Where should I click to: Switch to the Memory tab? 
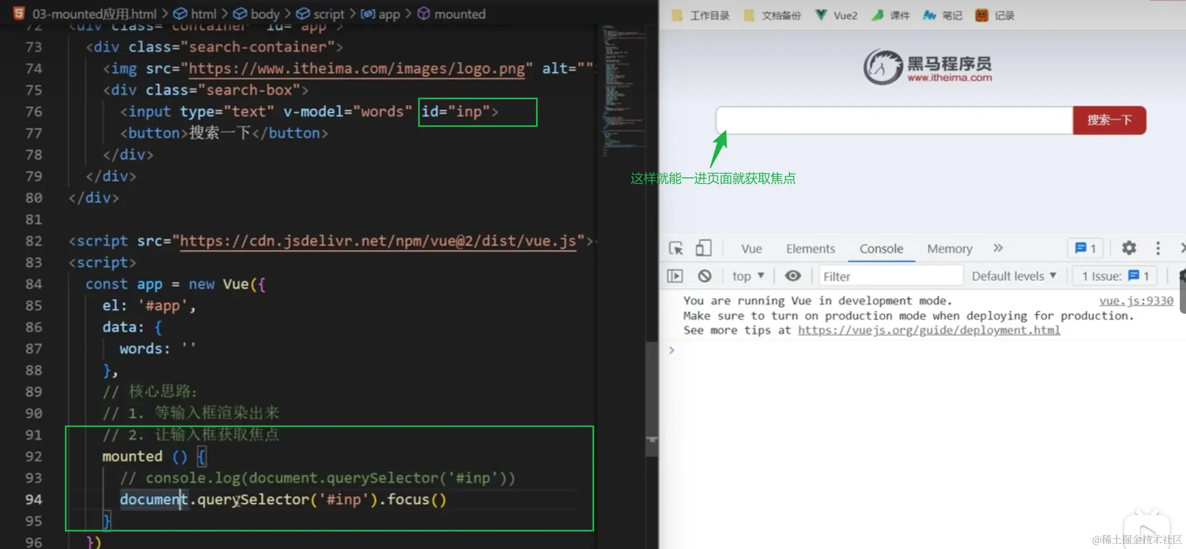click(950, 249)
